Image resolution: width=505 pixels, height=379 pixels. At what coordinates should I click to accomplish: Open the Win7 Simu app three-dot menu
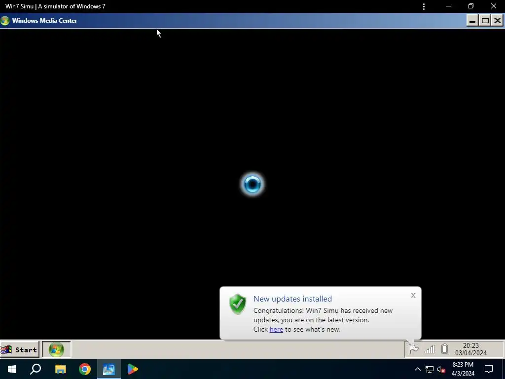coord(424,6)
